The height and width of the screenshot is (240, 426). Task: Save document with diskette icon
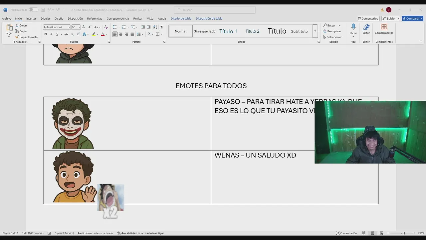pos(42,10)
